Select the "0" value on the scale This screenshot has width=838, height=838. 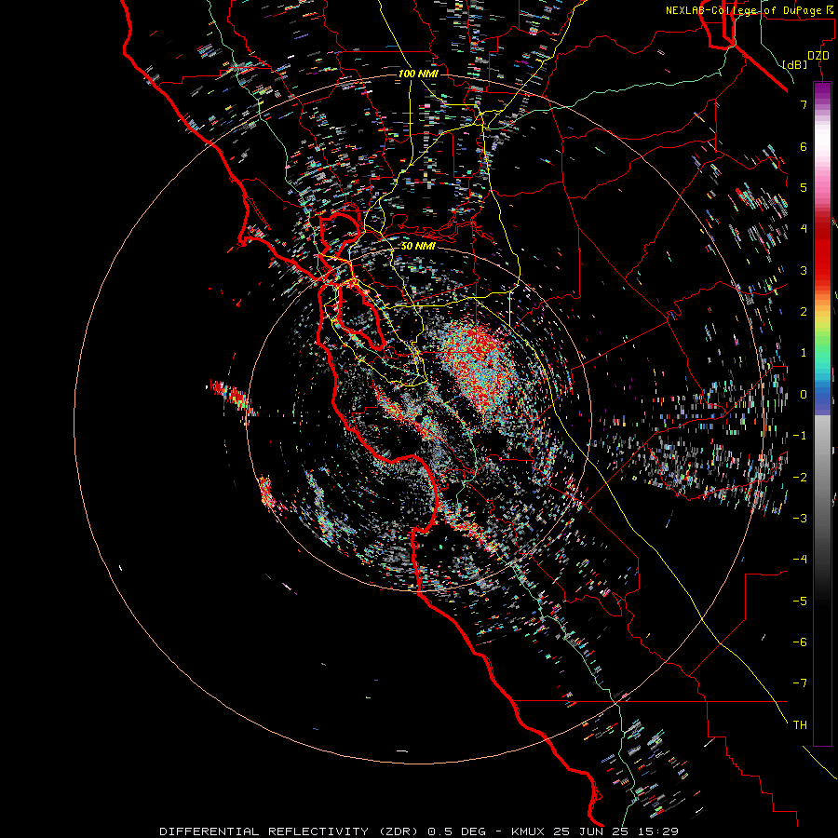point(804,395)
